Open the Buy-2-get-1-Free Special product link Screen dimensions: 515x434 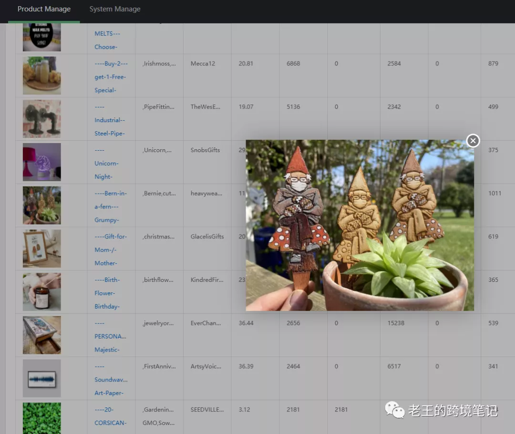(x=111, y=77)
